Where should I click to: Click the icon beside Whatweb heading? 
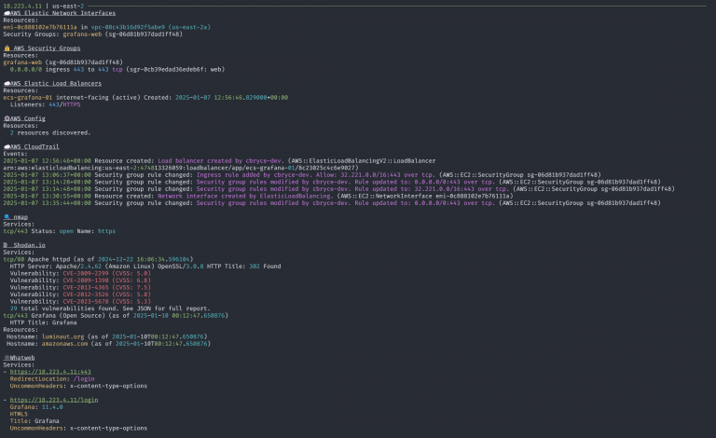point(7,358)
